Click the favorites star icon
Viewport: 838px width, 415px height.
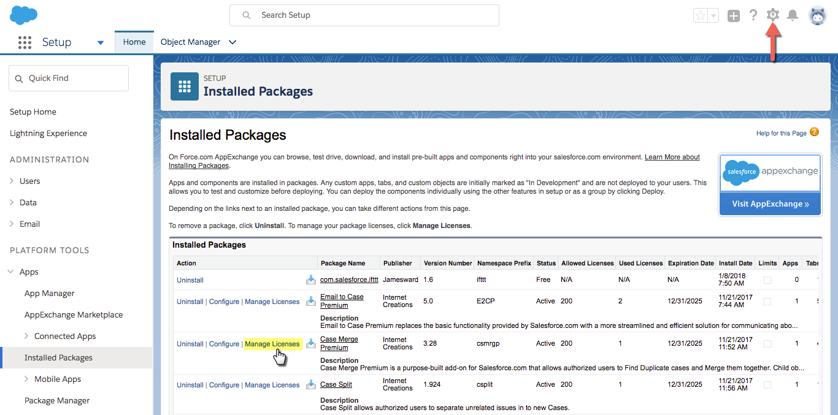click(x=700, y=16)
